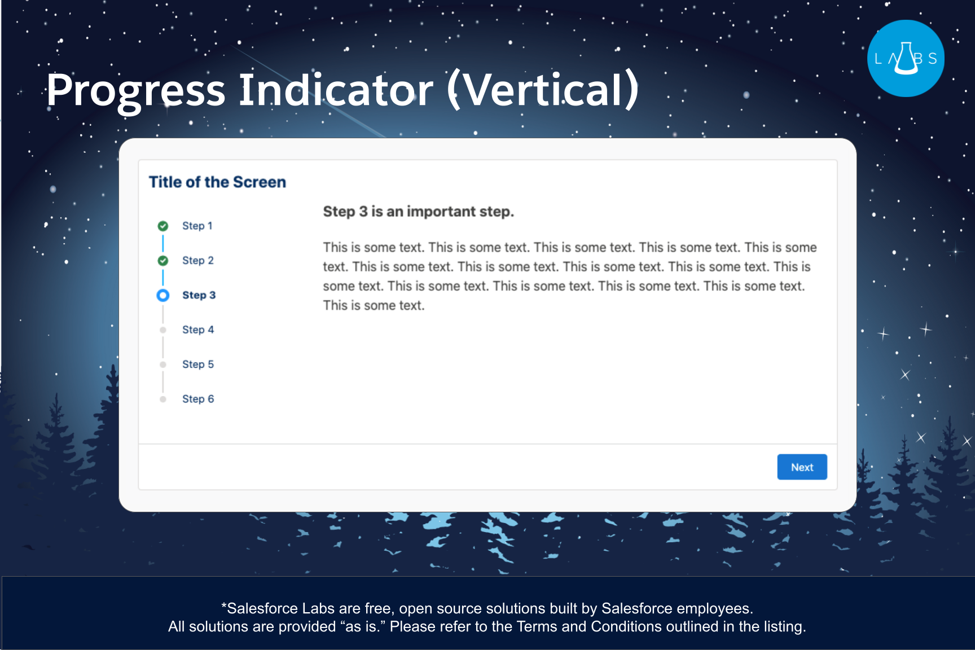975x650 pixels.
Task: Click the Salesforce Labs disclaimer text
Action: tap(487, 617)
